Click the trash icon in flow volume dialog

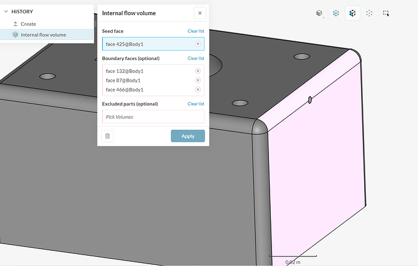click(107, 136)
